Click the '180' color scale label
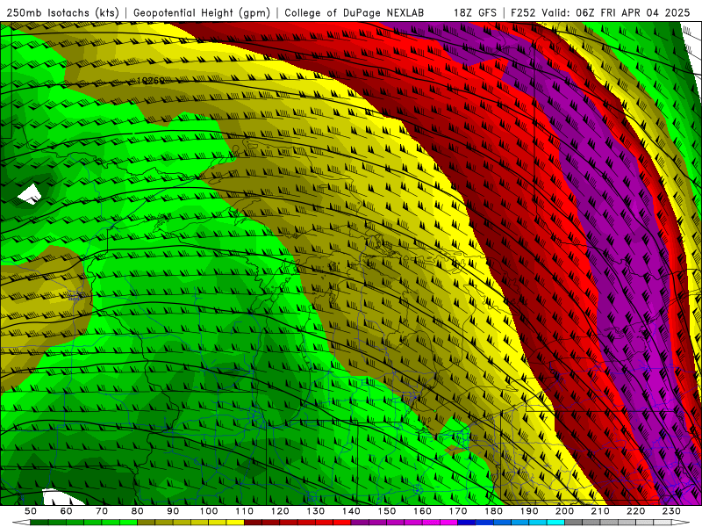 (493, 511)
